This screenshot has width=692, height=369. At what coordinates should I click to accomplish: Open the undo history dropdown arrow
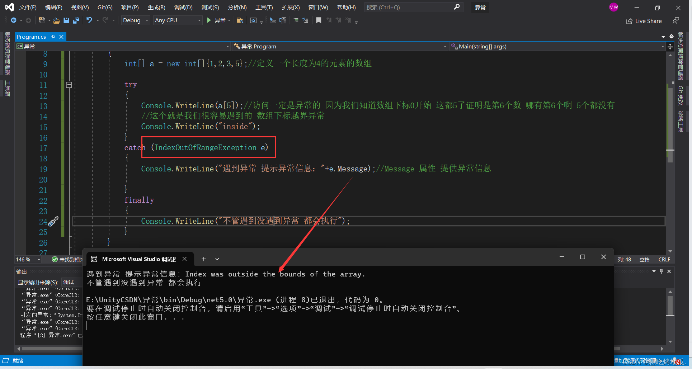pyautogui.click(x=98, y=20)
